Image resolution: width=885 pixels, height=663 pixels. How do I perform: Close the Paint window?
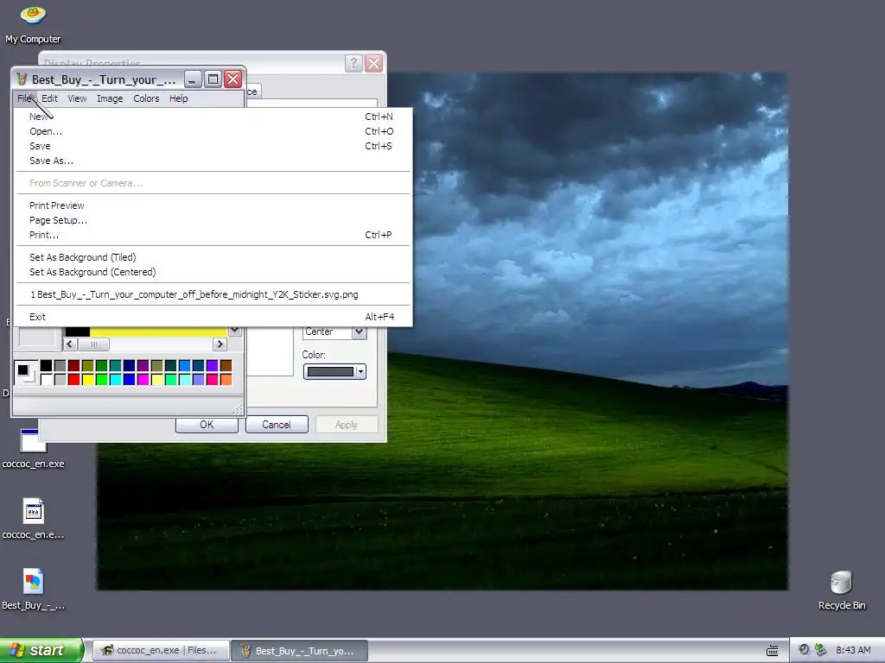233,79
